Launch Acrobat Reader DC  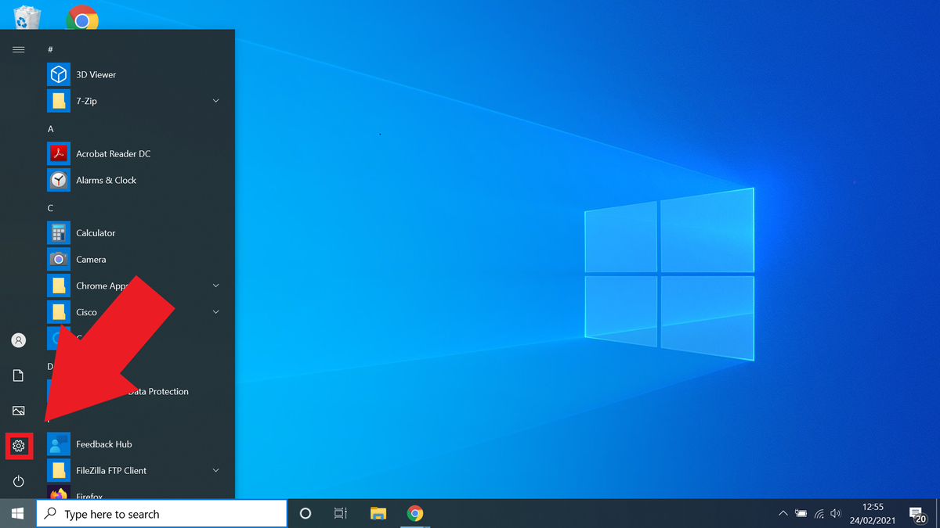111,153
